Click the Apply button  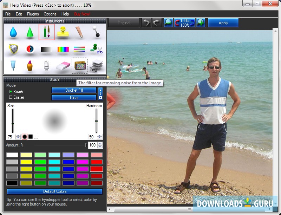(x=223, y=22)
